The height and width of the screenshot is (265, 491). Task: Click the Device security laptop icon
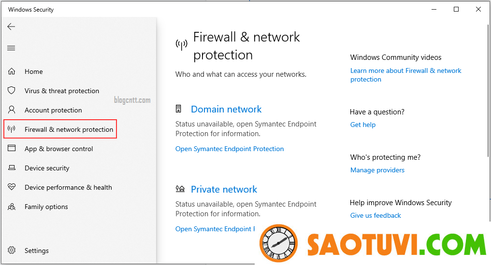click(x=12, y=168)
